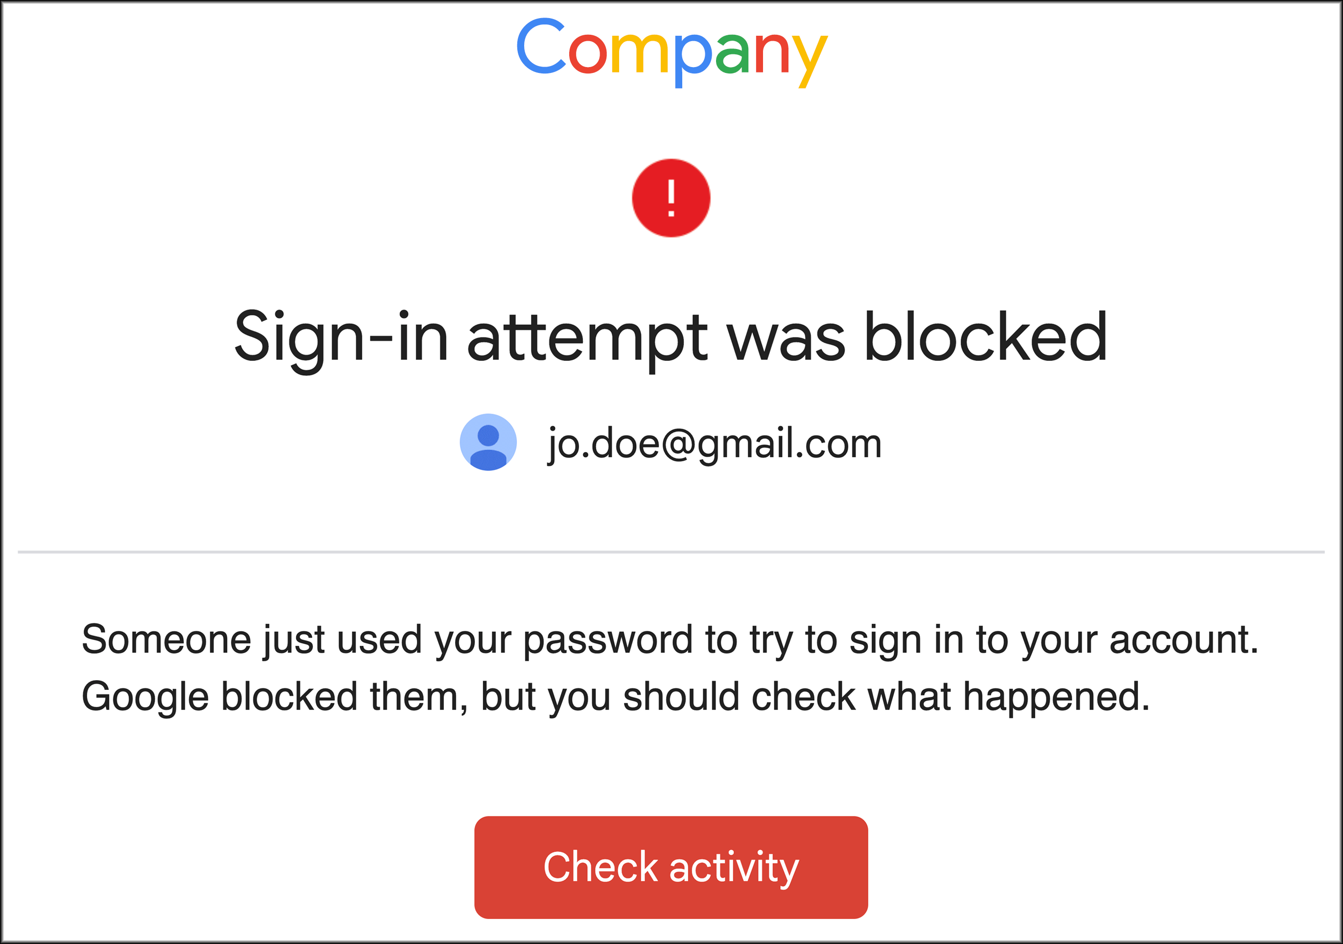Click the word "happened" in the message
This screenshot has height=944, width=1343.
pos(1056,698)
